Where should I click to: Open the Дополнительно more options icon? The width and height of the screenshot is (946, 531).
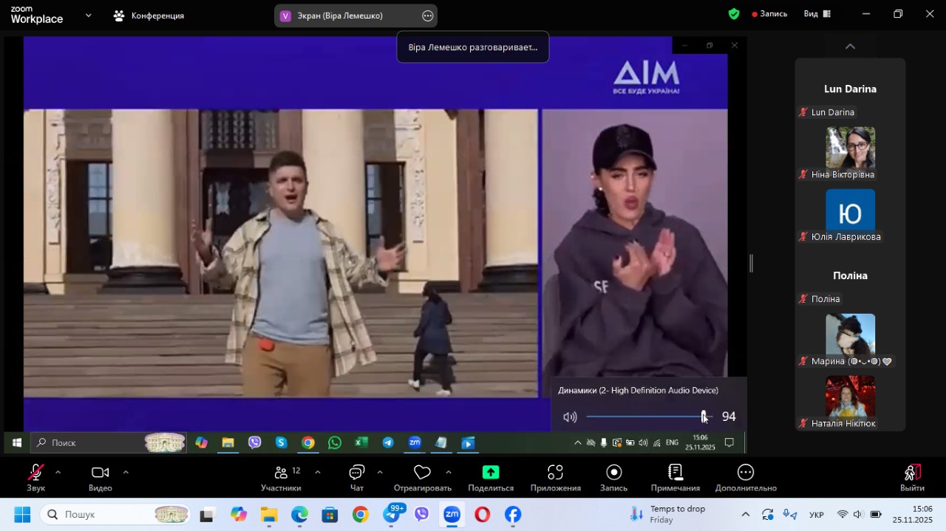click(746, 473)
